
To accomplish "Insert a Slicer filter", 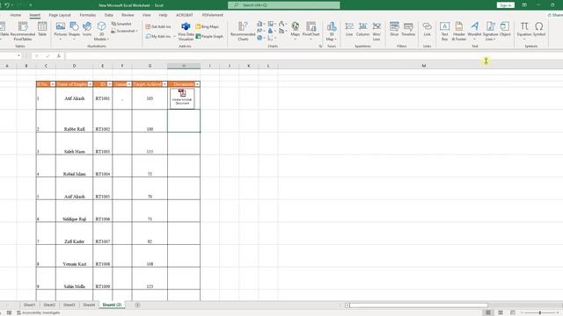I will click(x=394, y=29).
